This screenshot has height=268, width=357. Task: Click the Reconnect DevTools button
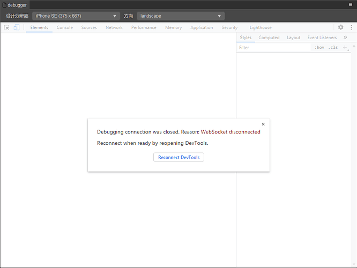coord(178,157)
